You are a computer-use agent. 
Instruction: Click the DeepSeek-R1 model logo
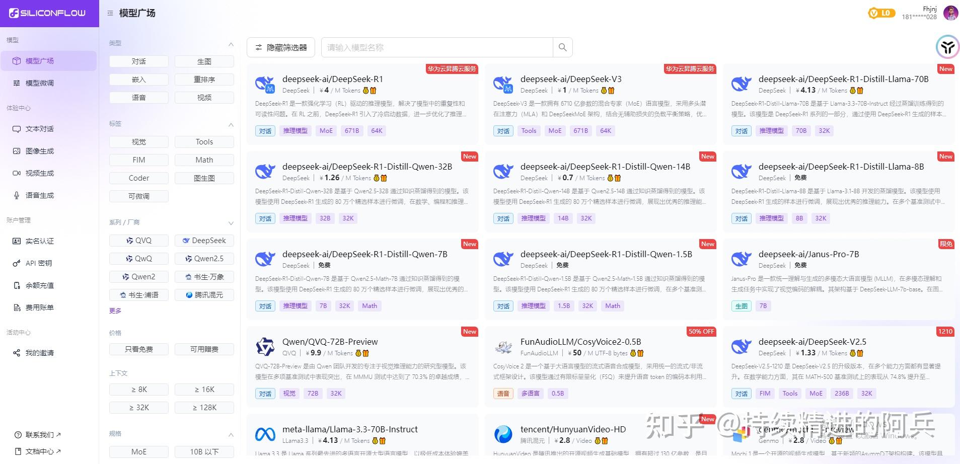[265, 84]
